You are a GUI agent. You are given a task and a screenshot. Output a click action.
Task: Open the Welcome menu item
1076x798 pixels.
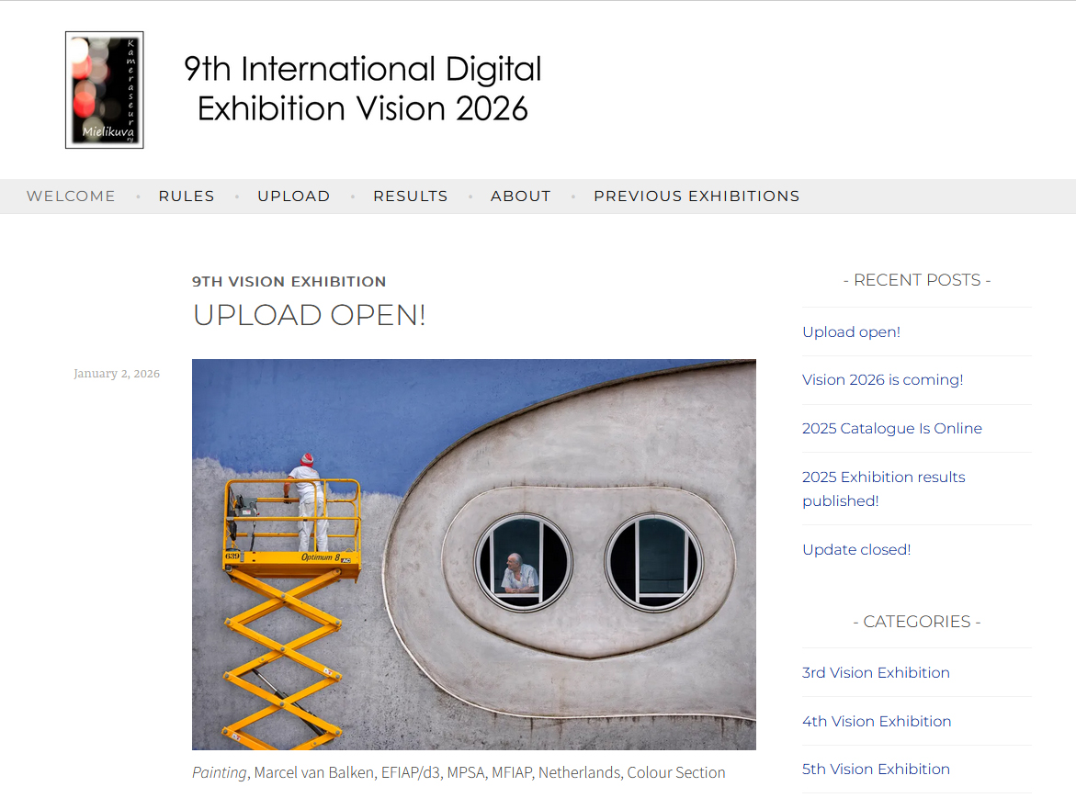[71, 197]
